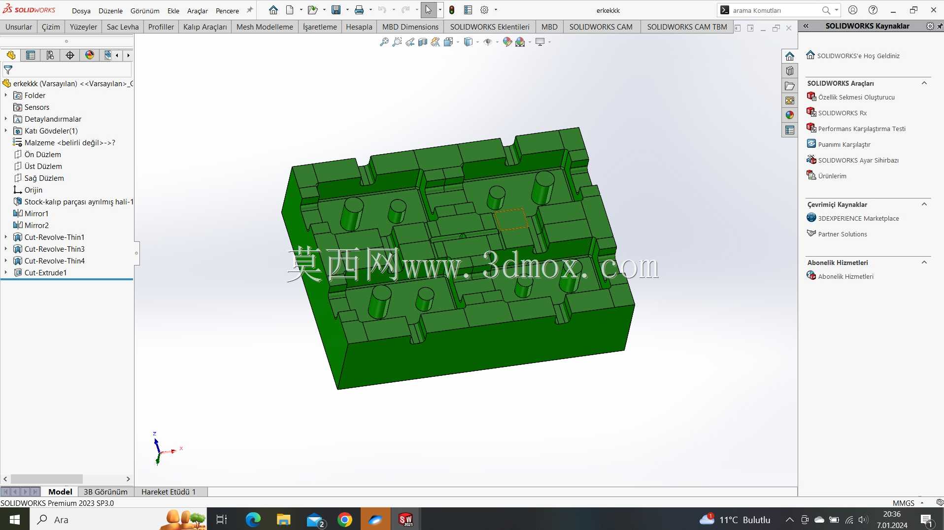
Task: Open dropdown arrow next to Save icon
Action: (x=347, y=10)
